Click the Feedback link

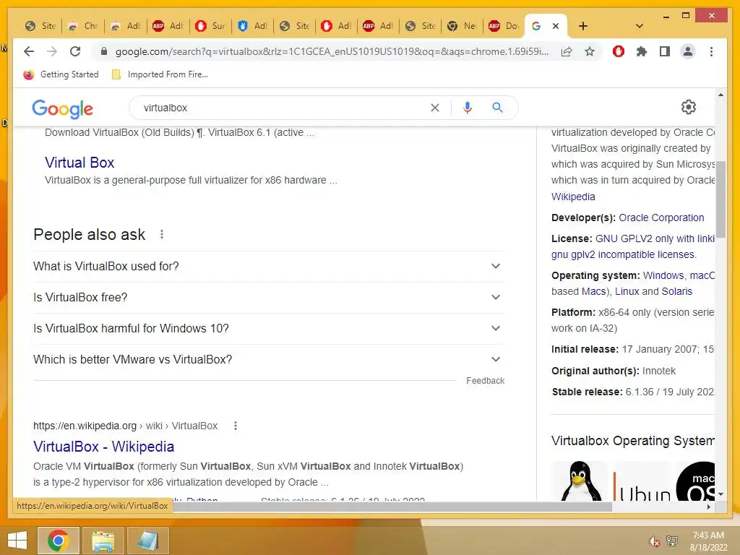(485, 380)
